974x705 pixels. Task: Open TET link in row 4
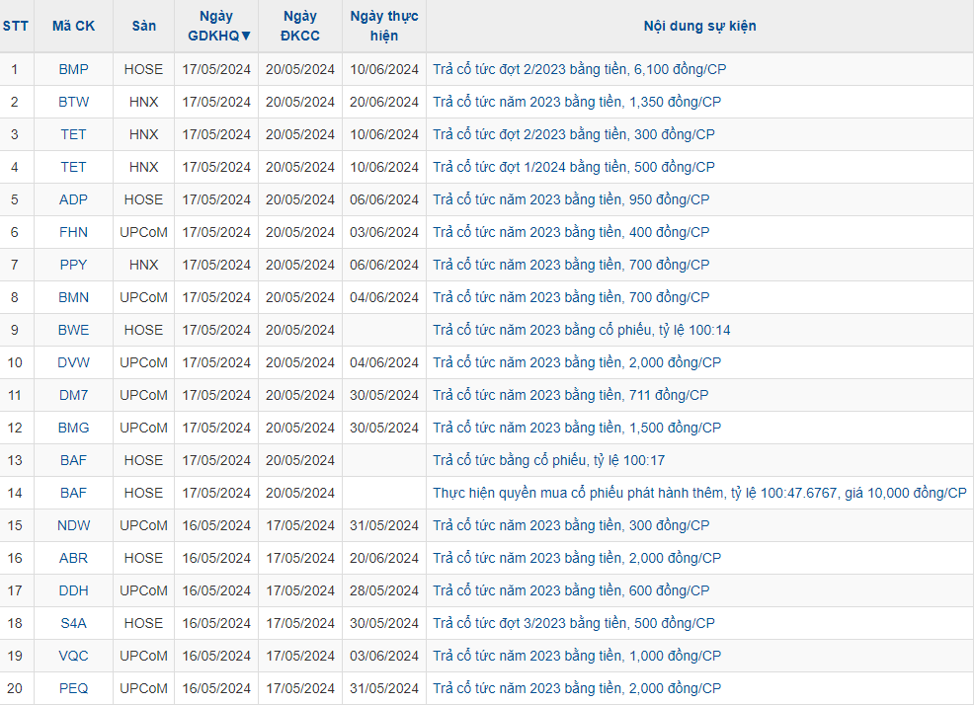point(73,167)
